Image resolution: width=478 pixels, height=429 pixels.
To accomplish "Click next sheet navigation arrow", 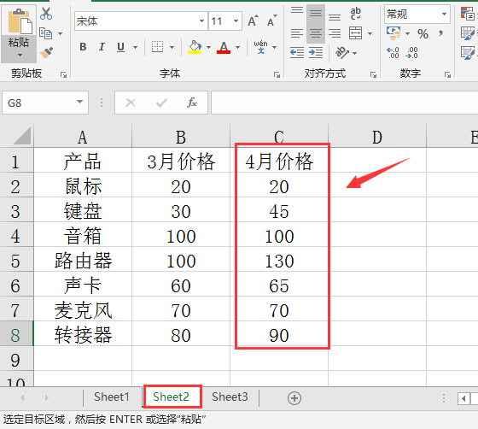I will tap(46, 397).
